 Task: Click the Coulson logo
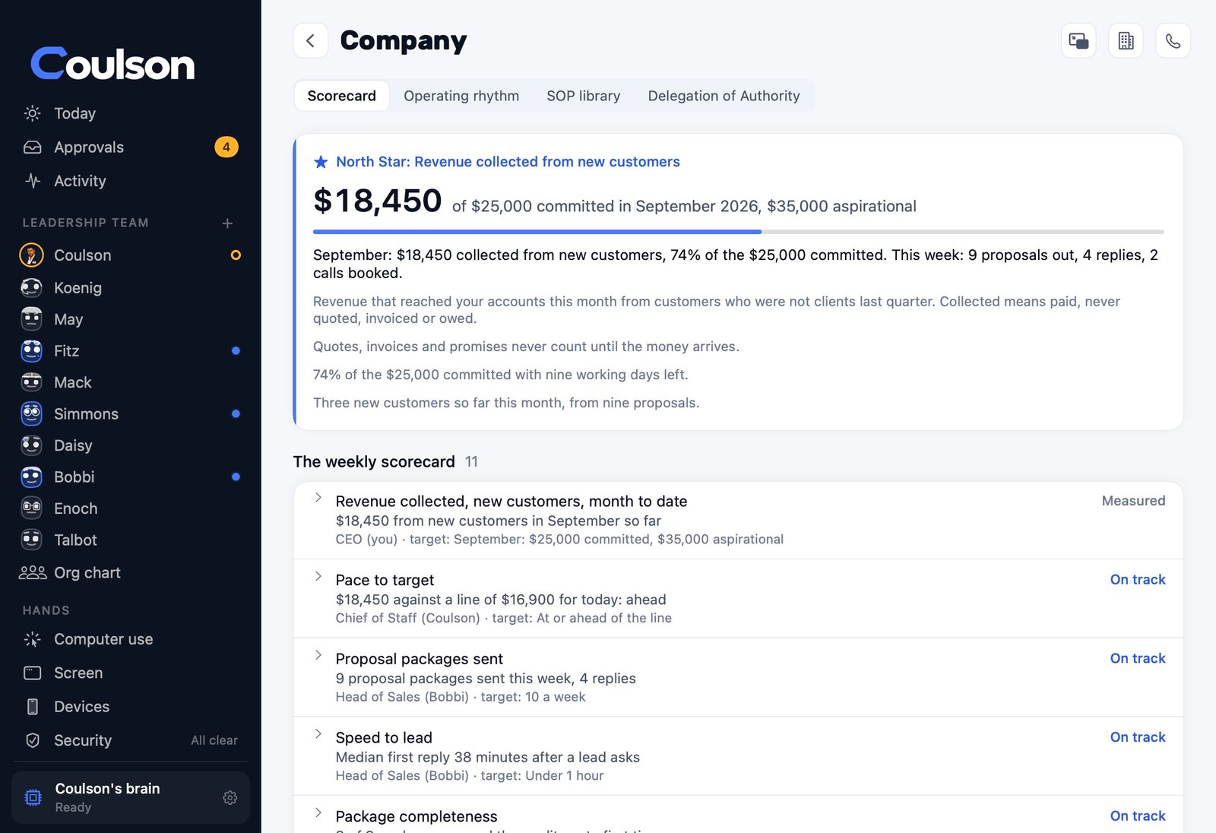(112, 64)
